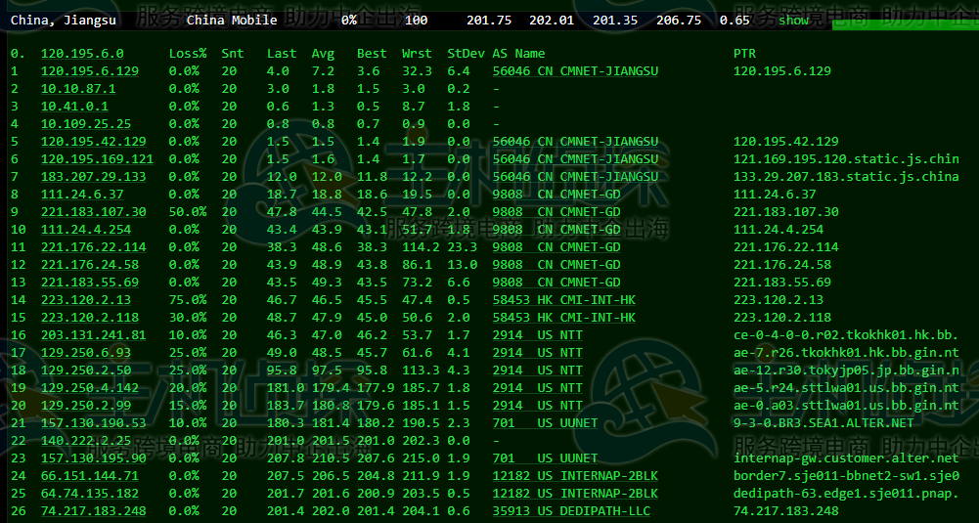This screenshot has width=979, height=523.
Task: Open IP link 120.195.6.129
Action: coord(90,71)
